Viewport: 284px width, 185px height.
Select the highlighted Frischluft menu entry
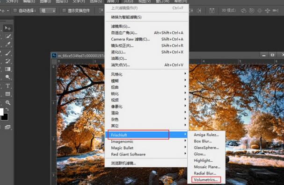(147, 135)
